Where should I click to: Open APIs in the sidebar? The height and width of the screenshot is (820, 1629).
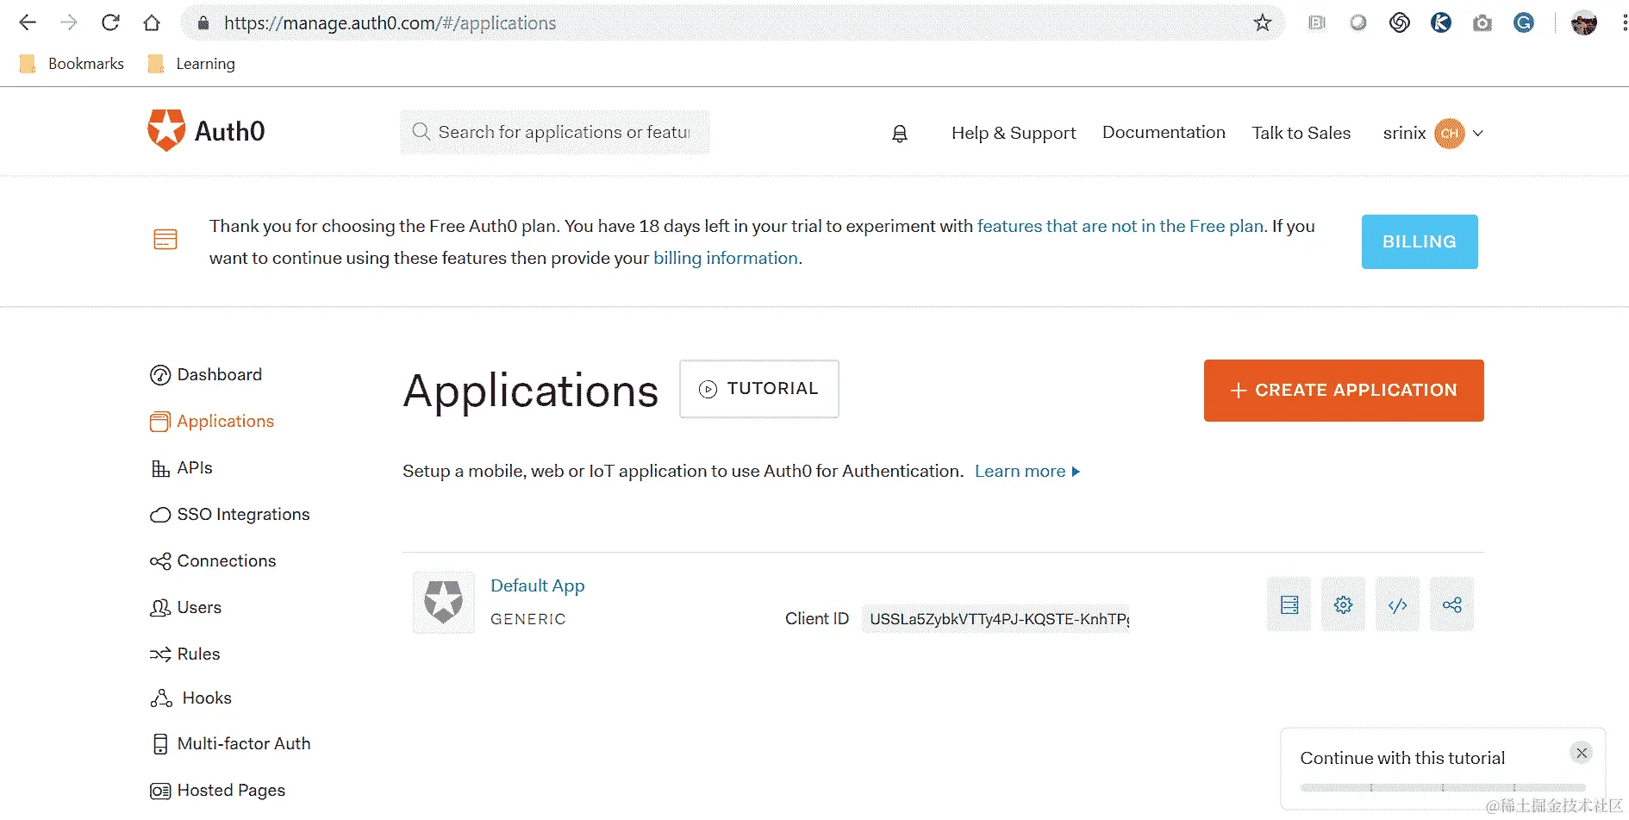click(x=182, y=467)
